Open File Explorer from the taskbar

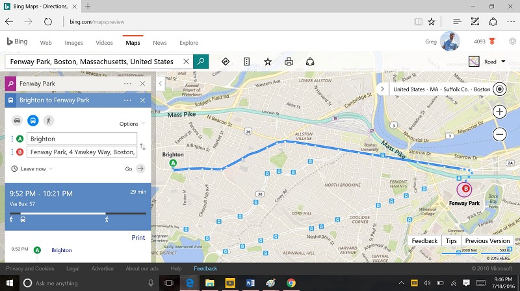tap(209, 283)
